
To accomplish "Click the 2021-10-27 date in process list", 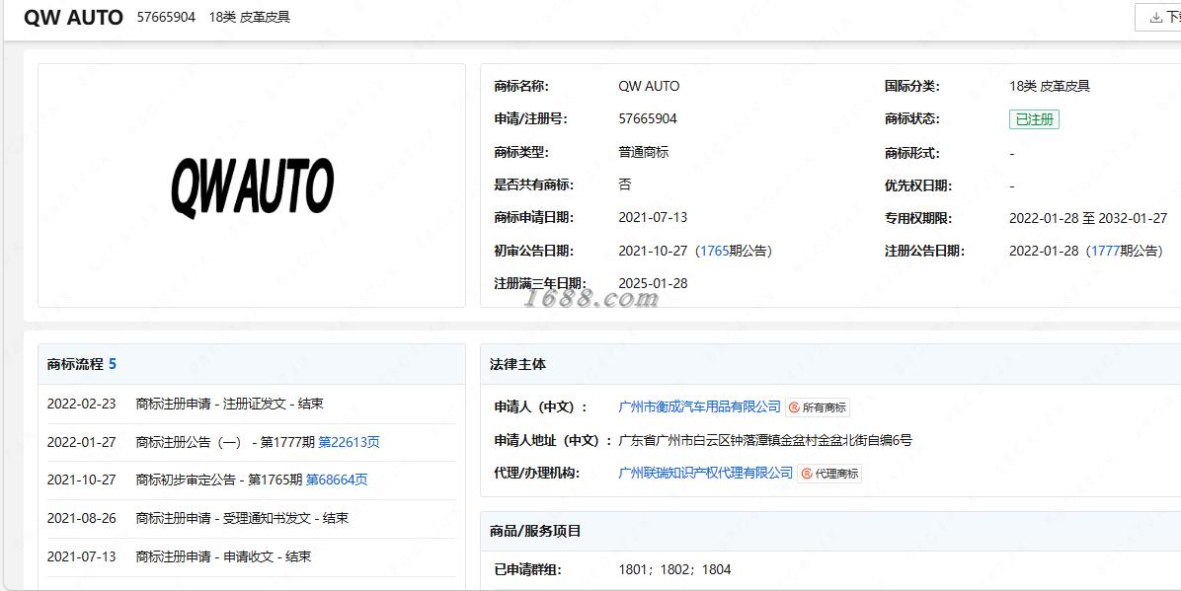I will click(81, 480).
